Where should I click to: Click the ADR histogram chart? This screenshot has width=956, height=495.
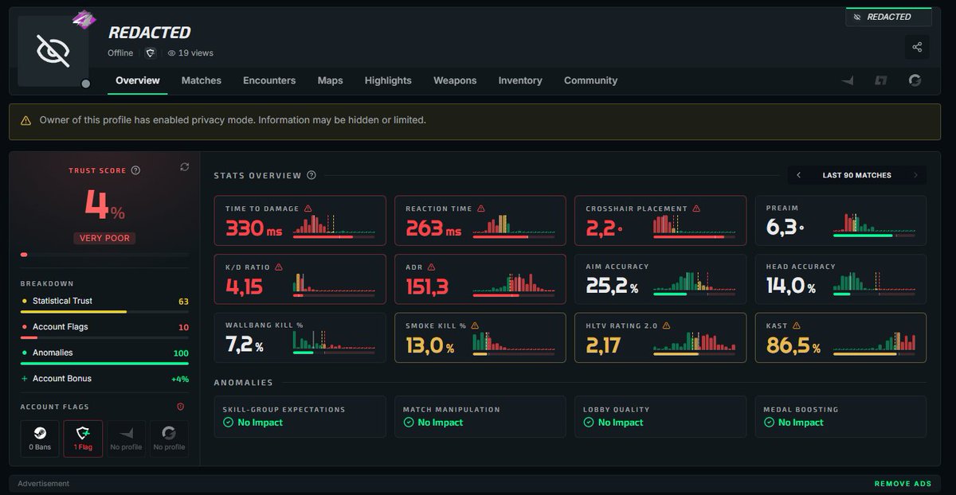click(514, 284)
